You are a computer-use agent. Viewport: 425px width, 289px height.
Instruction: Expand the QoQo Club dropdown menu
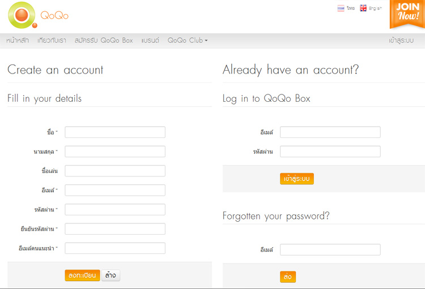[188, 40]
